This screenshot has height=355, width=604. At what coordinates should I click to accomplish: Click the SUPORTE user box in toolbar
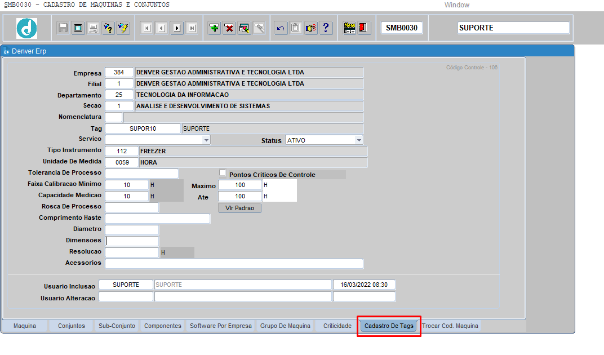click(513, 28)
